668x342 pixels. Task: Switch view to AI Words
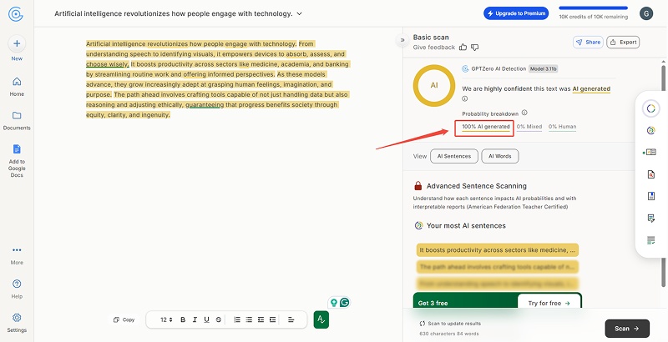coord(500,156)
